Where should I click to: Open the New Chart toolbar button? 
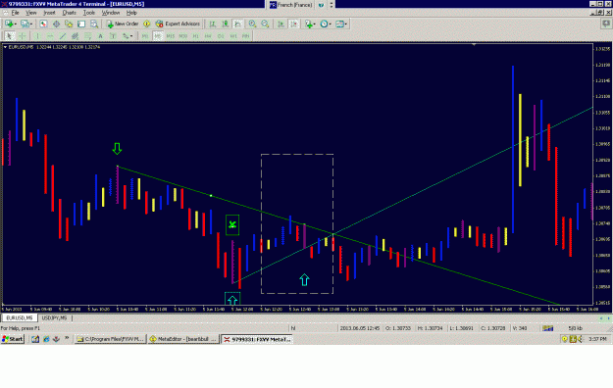click(9, 24)
